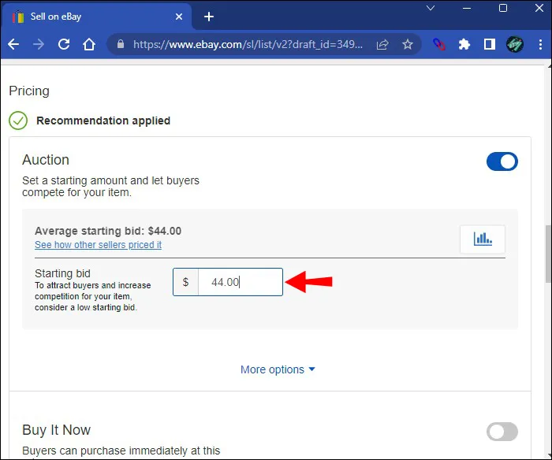Select the Sell on eBay tab
This screenshot has width=552, height=460.
(97, 17)
